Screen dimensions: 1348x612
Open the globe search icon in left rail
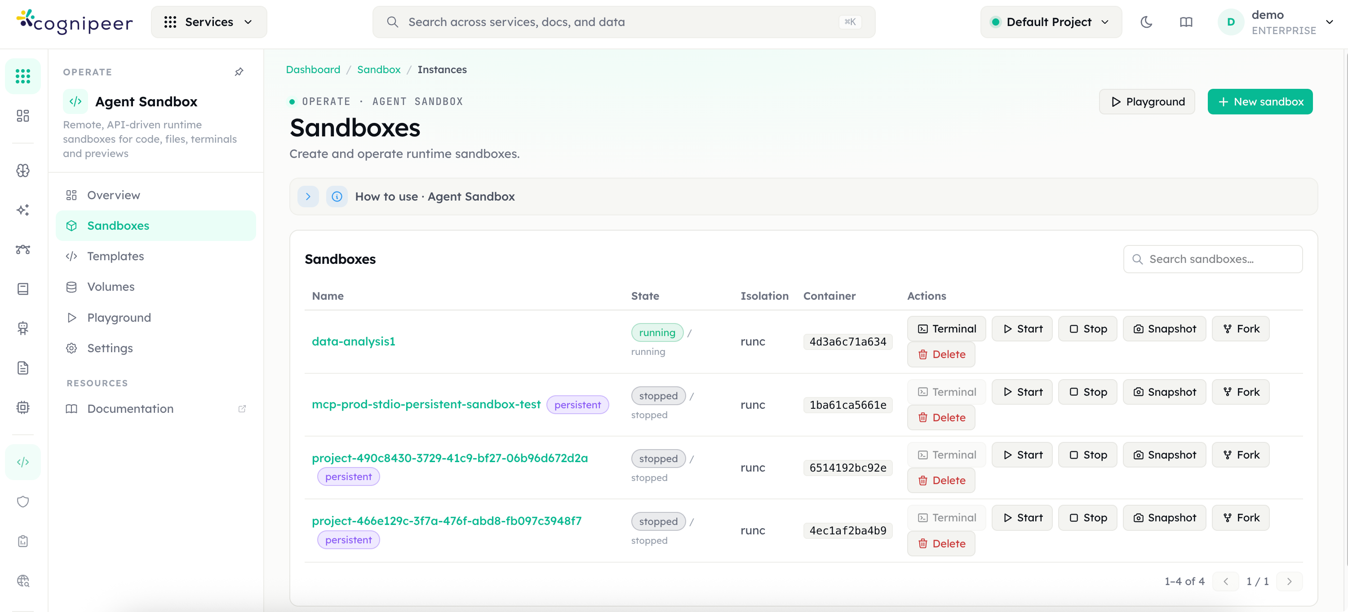23,581
